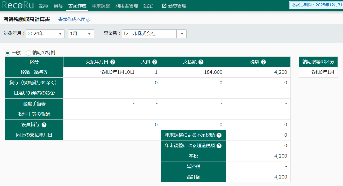Viewport: 343px width, 186px height.
Task: Click help icon next to 税額
Action: pos(263,62)
